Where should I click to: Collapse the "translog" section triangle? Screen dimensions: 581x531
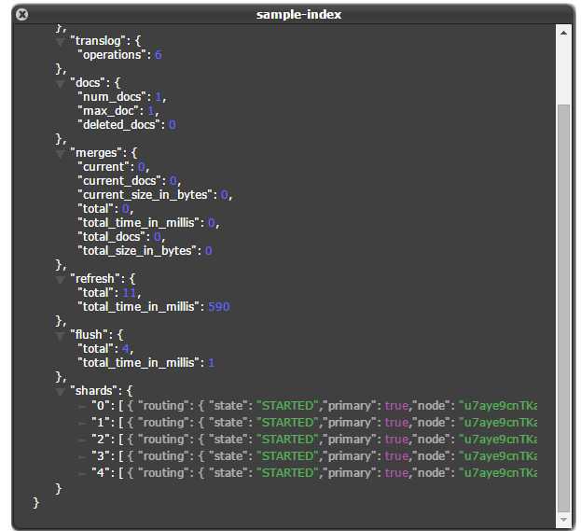(x=61, y=42)
